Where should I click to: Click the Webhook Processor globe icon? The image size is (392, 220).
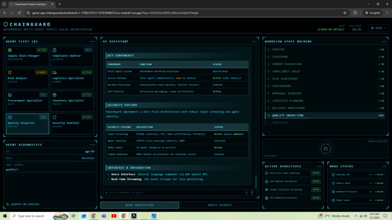tap(333, 191)
